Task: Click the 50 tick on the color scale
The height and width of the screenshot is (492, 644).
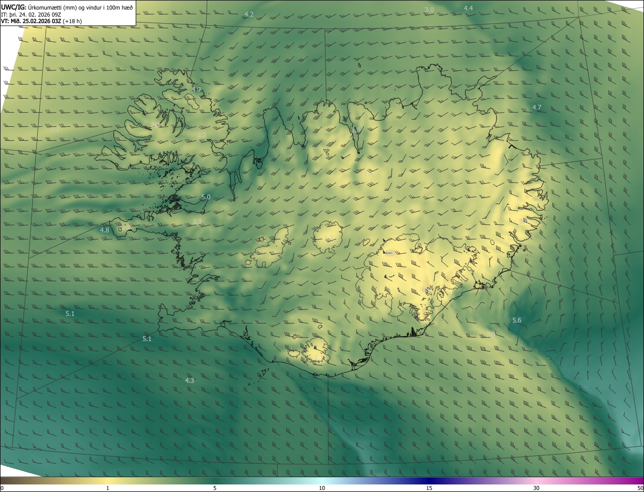Action: (640, 488)
